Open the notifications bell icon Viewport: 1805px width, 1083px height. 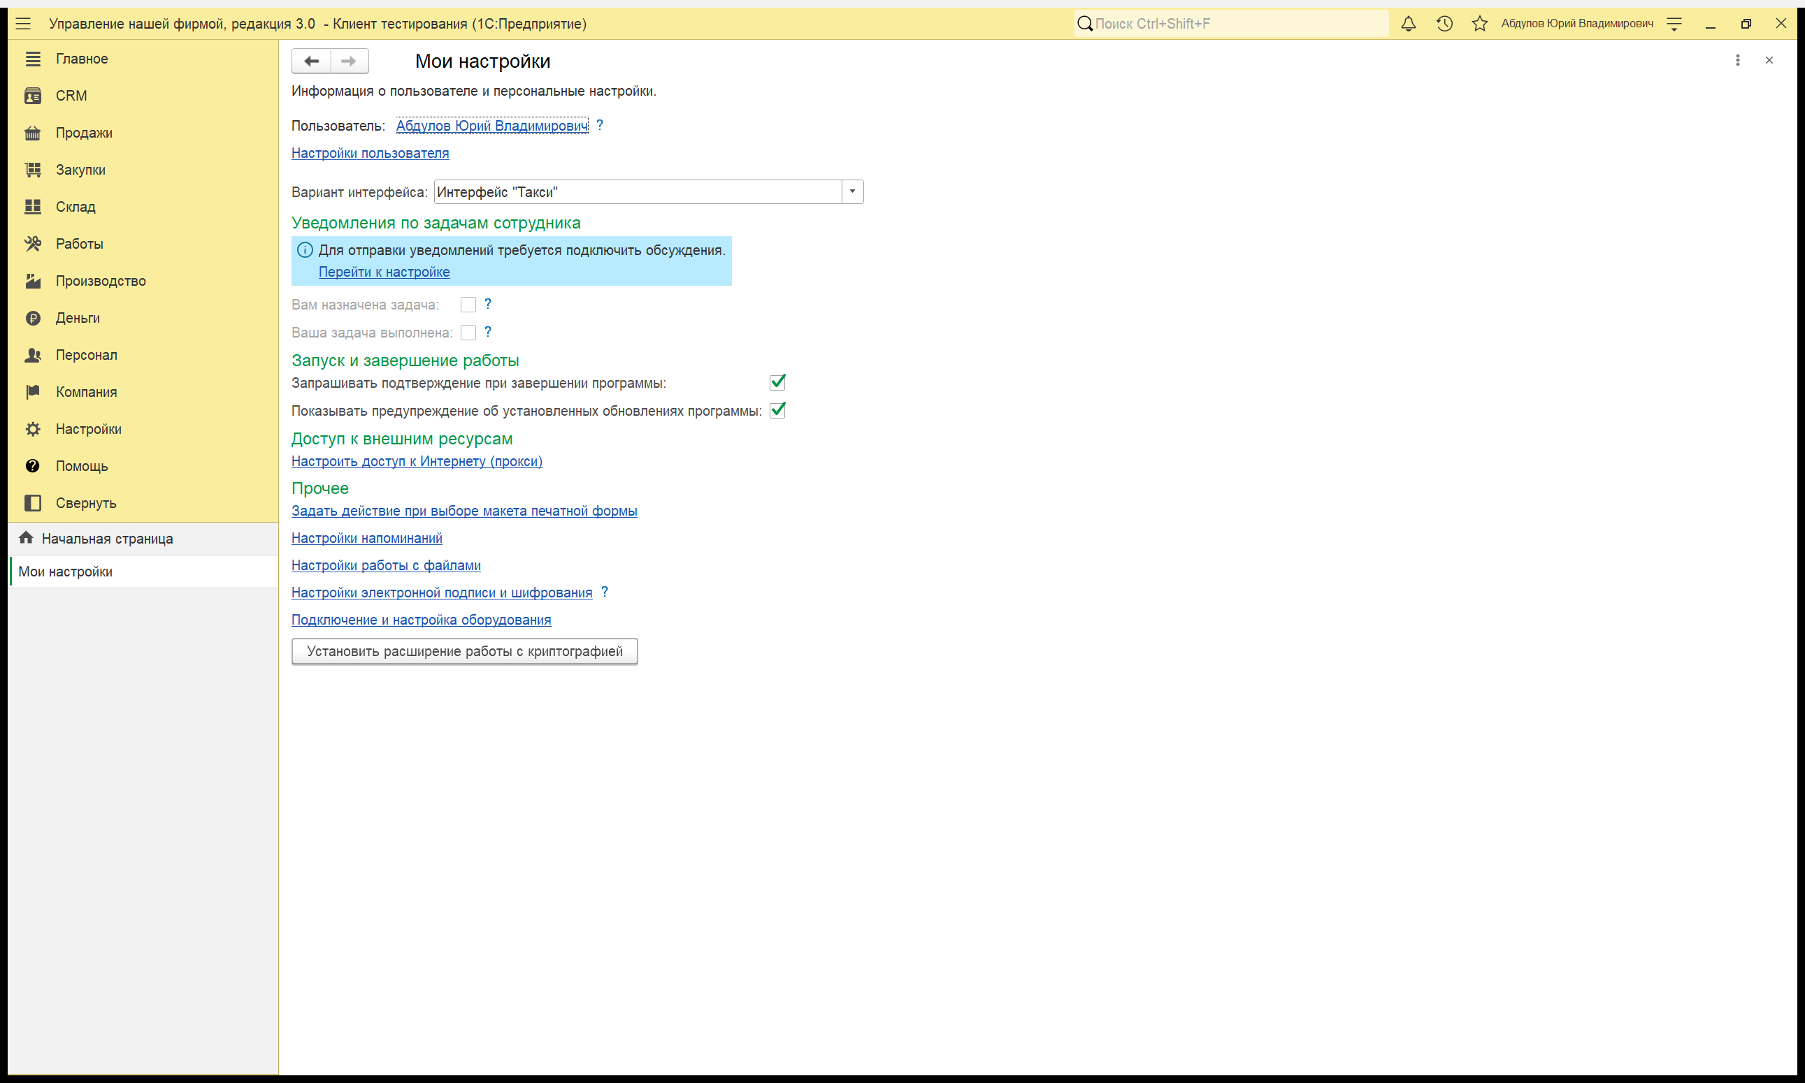point(1409,23)
